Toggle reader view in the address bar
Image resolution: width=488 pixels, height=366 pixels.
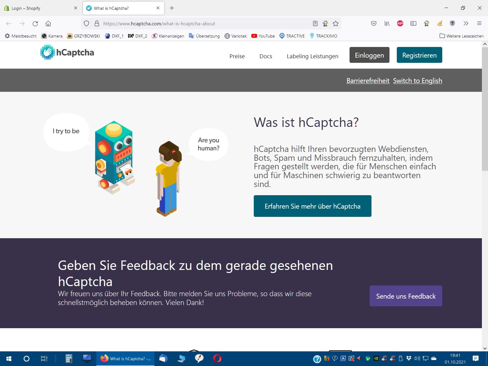(x=315, y=23)
